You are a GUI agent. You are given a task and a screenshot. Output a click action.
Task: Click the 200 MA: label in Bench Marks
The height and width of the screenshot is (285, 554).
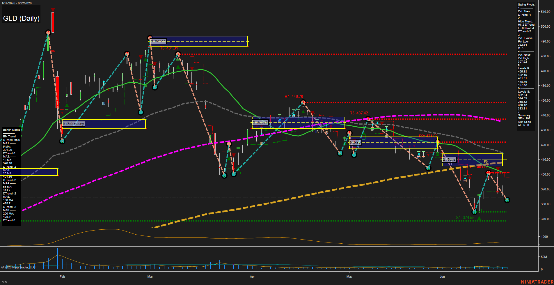click(8, 214)
